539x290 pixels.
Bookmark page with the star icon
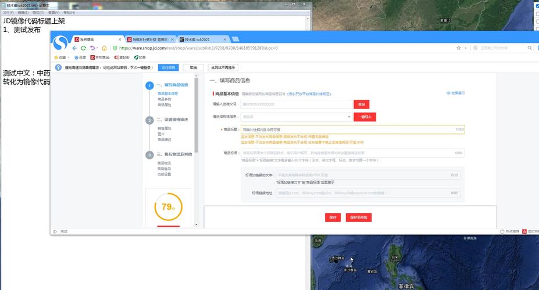click(x=459, y=48)
